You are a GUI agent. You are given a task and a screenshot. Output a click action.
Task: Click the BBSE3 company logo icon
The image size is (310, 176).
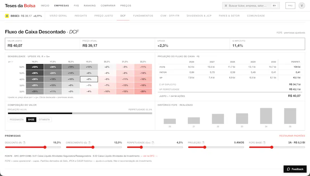7,16
